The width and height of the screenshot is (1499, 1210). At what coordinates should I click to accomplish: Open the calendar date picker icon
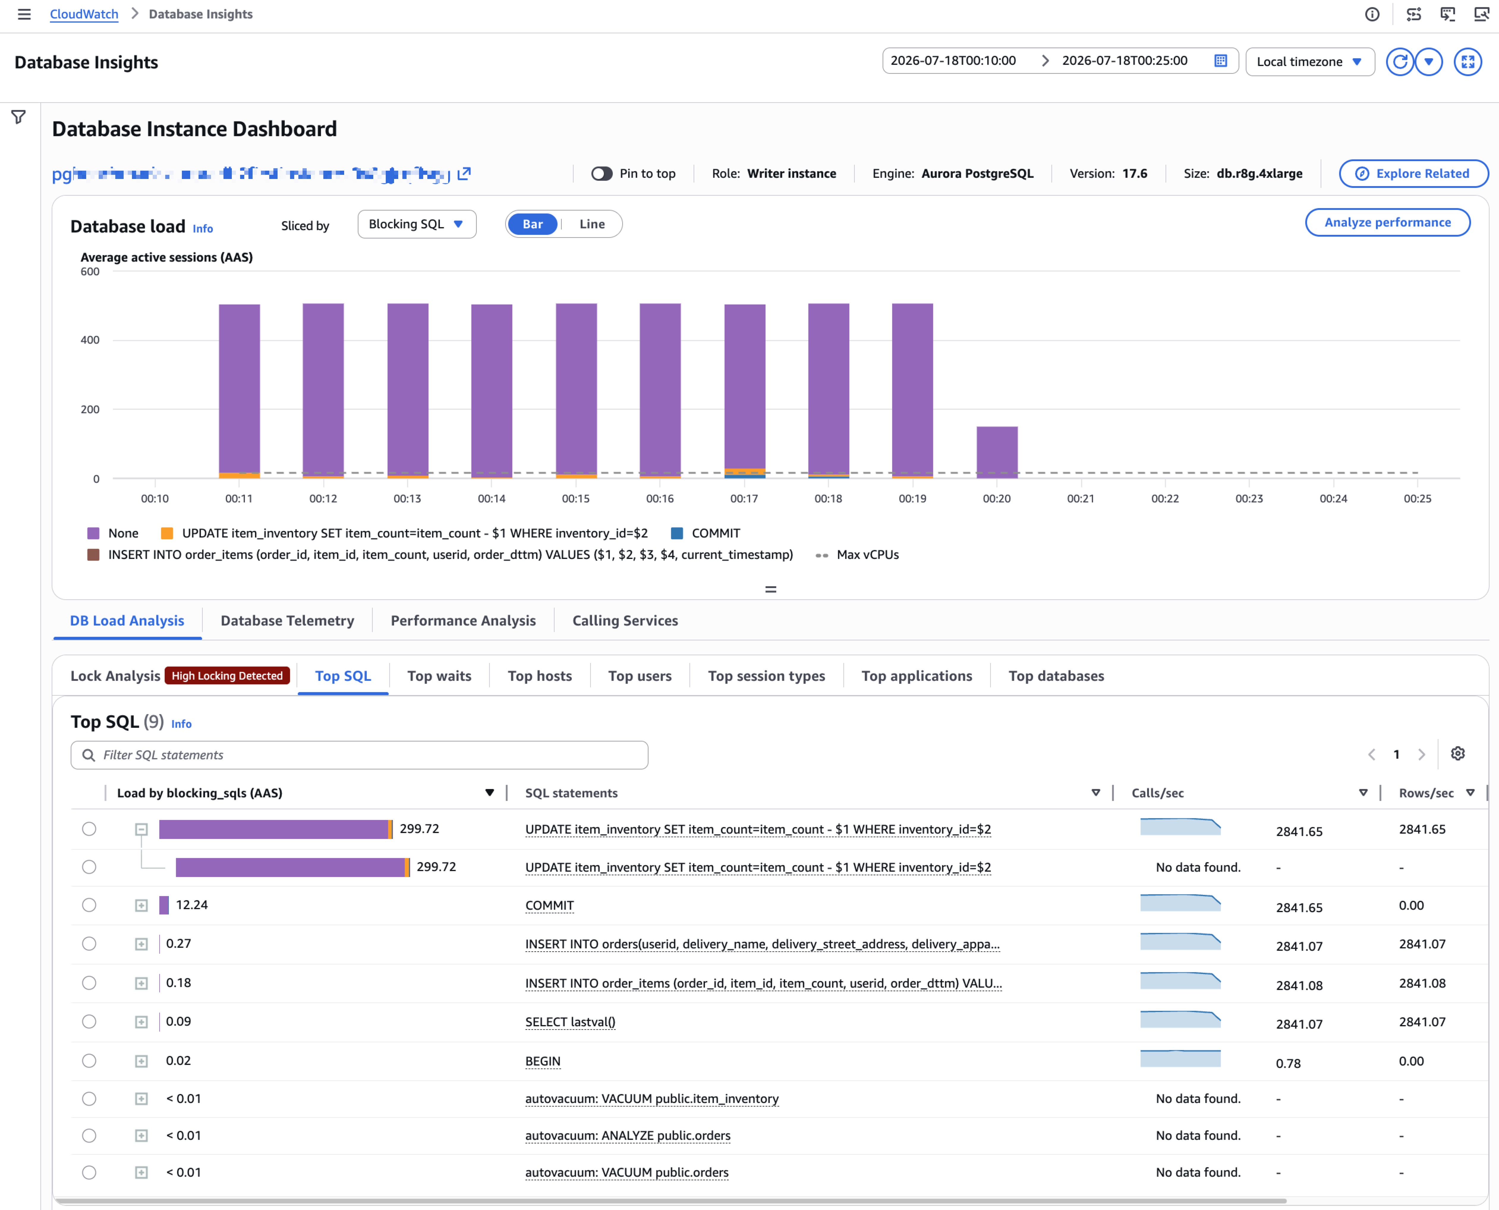(x=1220, y=61)
